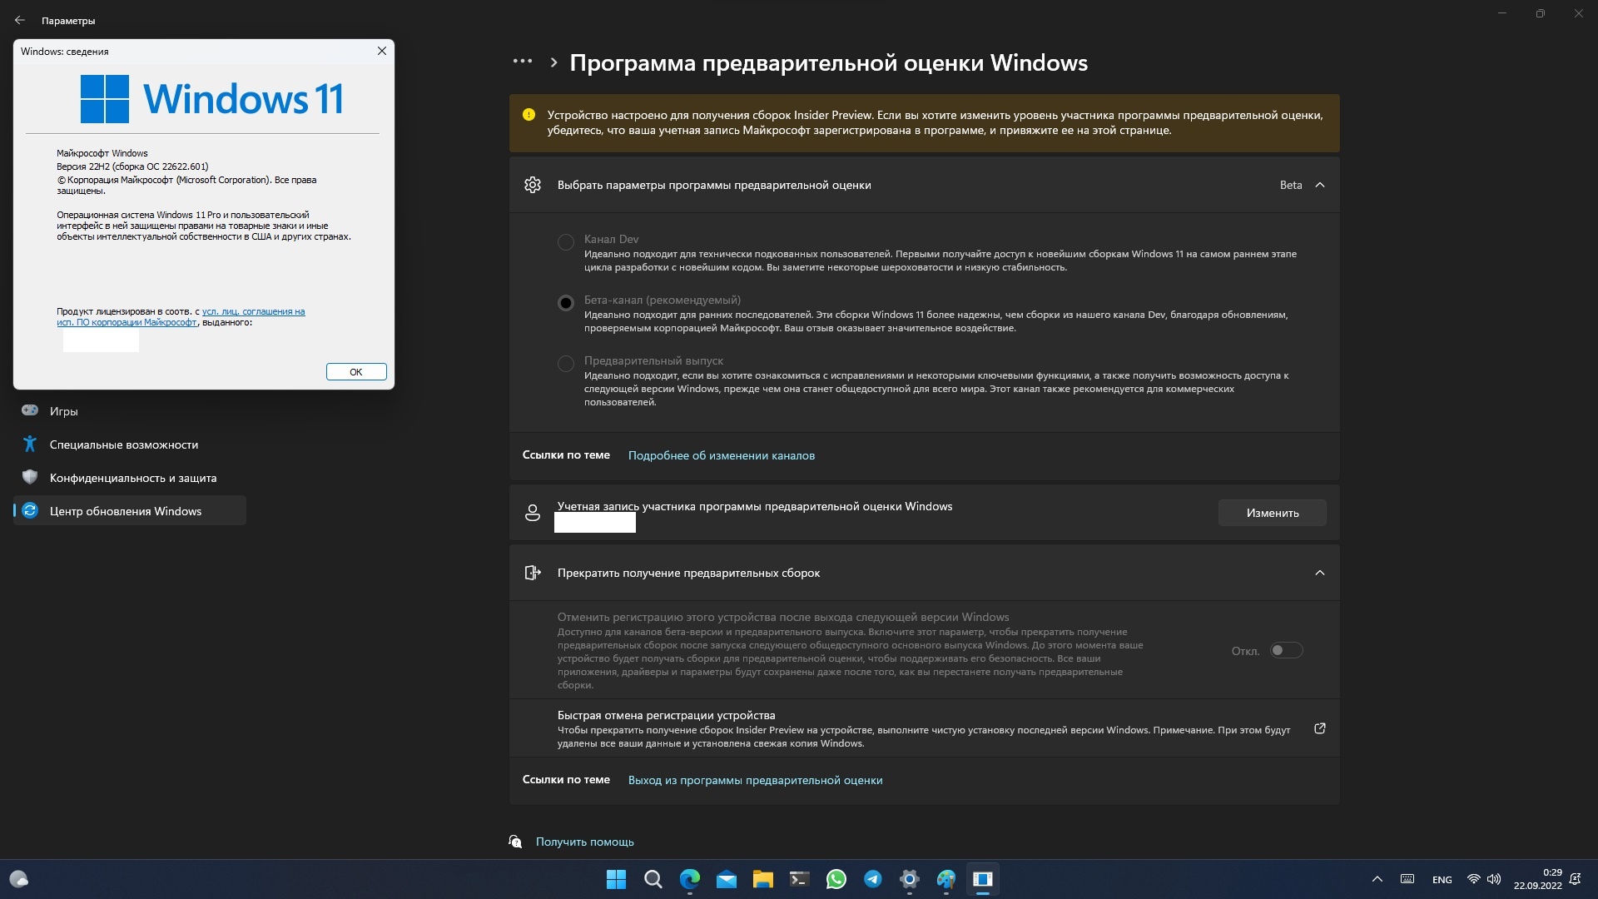This screenshot has width=1598, height=899.
Task: Open taskbar Search
Action: [x=653, y=879]
